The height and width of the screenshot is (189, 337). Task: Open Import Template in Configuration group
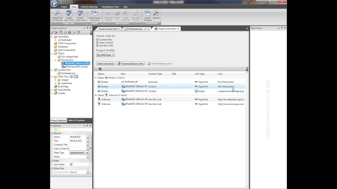[x=147, y=16]
